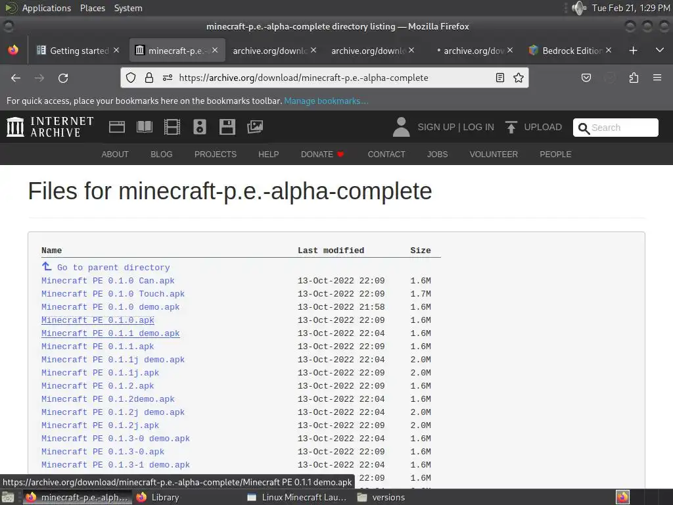This screenshot has height=505, width=673.
Task: Open the Audio speaker icon in Archive header
Action: click(200, 127)
